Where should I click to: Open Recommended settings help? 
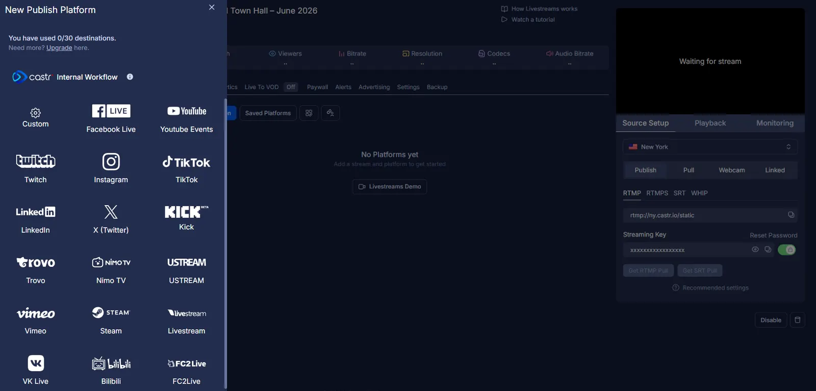[710, 288]
